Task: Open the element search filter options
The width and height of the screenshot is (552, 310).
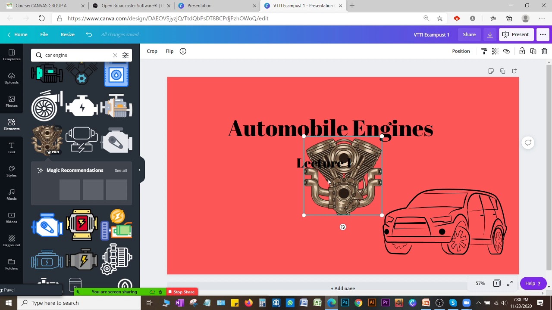Action: click(x=125, y=55)
